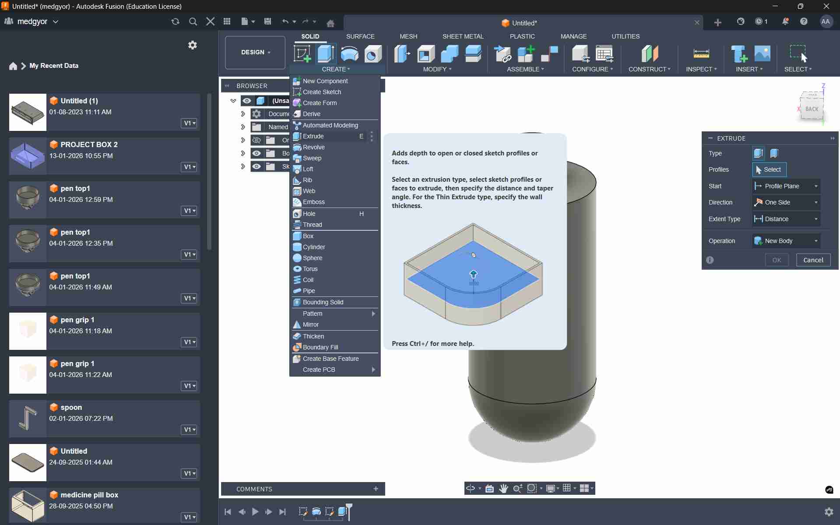Image resolution: width=840 pixels, height=525 pixels.
Task: Click the Hole tool icon in toolbar
Action: coord(373,54)
